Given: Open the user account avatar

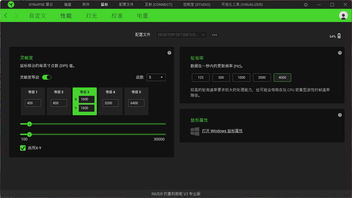Looking at the screenshot, I should tap(343, 15).
